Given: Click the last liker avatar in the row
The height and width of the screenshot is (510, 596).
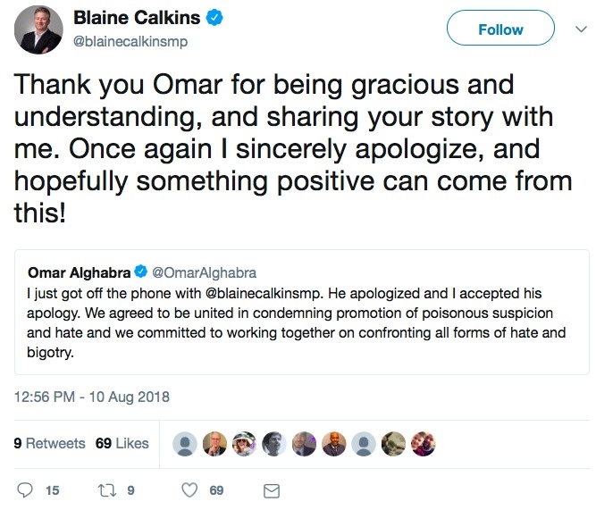Looking at the screenshot, I should click(x=423, y=444).
